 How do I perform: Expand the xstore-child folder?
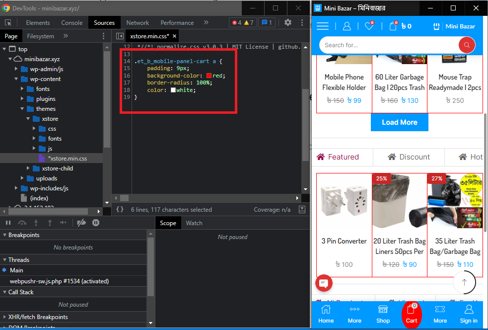(28, 168)
